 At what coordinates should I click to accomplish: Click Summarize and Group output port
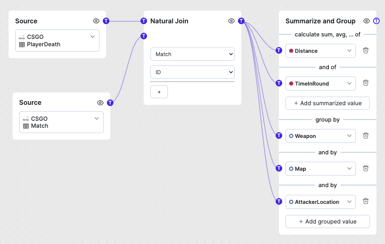click(376, 21)
